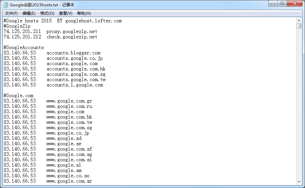The image size is (305, 188).
Task: Minimize the Notepad window
Action: (273, 4)
